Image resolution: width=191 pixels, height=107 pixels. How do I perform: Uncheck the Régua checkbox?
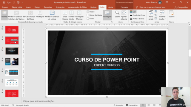(x=88, y=12)
